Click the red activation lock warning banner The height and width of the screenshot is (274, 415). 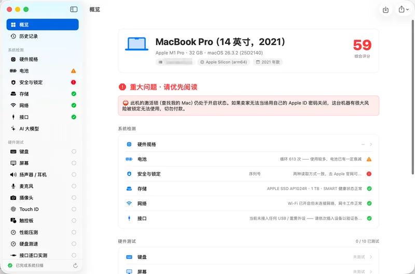coord(248,106)
